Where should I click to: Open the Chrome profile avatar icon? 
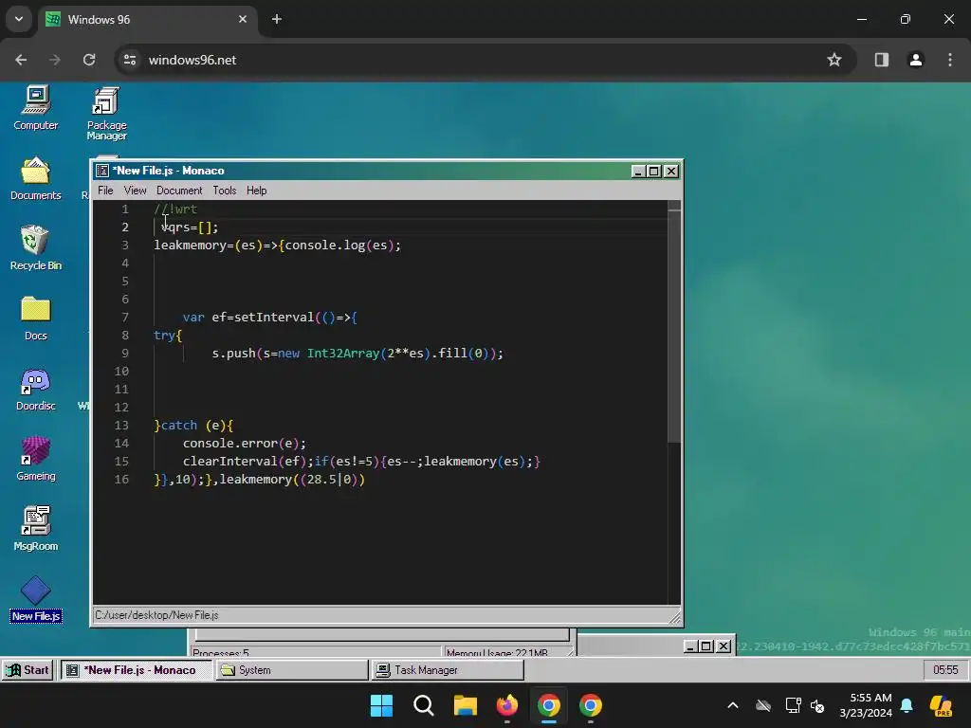pyautogui.click(x=916, y=60)
